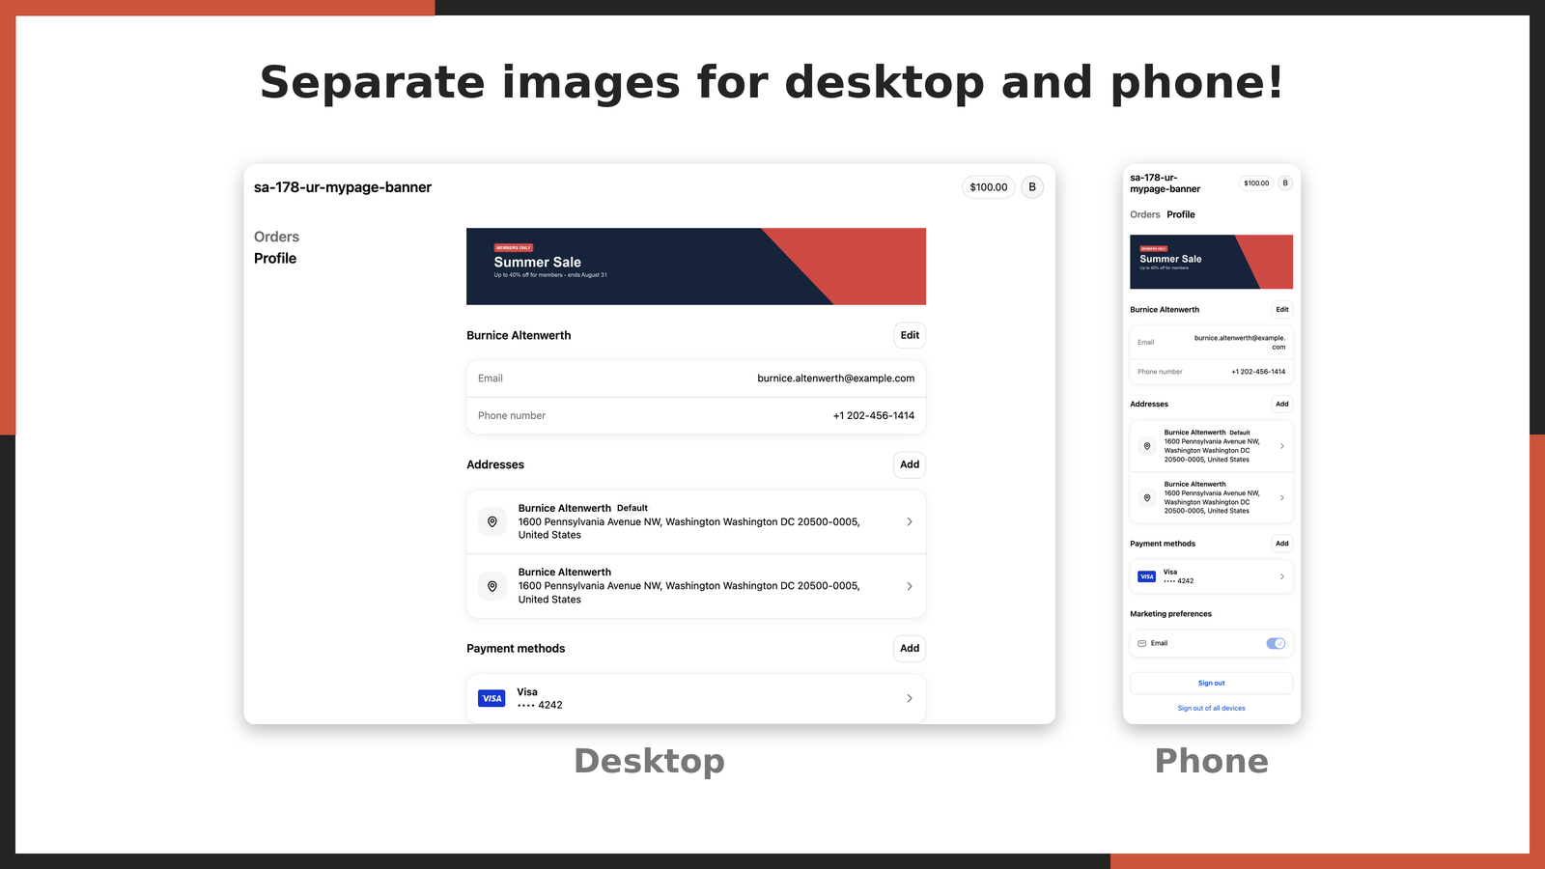Click Add next to Addresses on Desktop
This screenshot has height=869, width=1545.
pyautogui.click(x=910, y=464)
